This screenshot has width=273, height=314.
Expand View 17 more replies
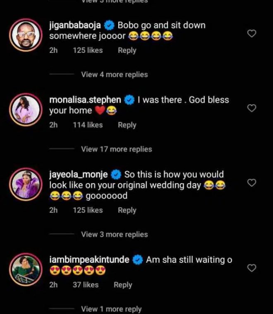click(x=116, y=149)
